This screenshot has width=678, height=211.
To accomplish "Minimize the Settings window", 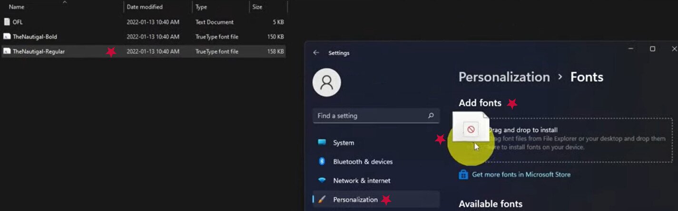I will pyautogui.click(x=630, y=49).
